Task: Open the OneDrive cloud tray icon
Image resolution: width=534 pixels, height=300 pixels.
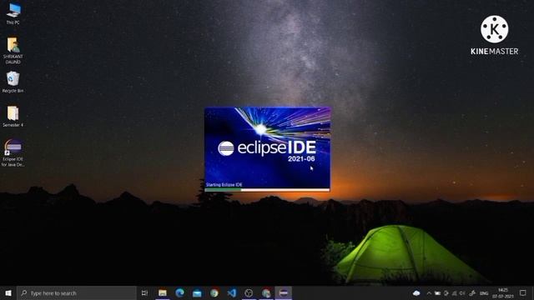Action: pyautogui.click(x=416, y=293)
